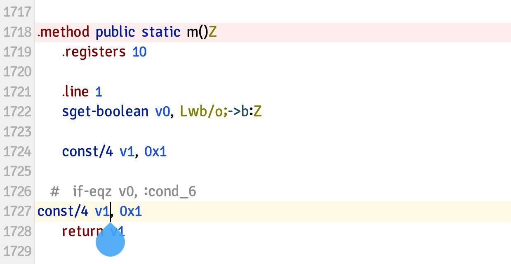511x264 pixels.
Task: Click the commented if-eqz line
Action: tap(123, 192)
